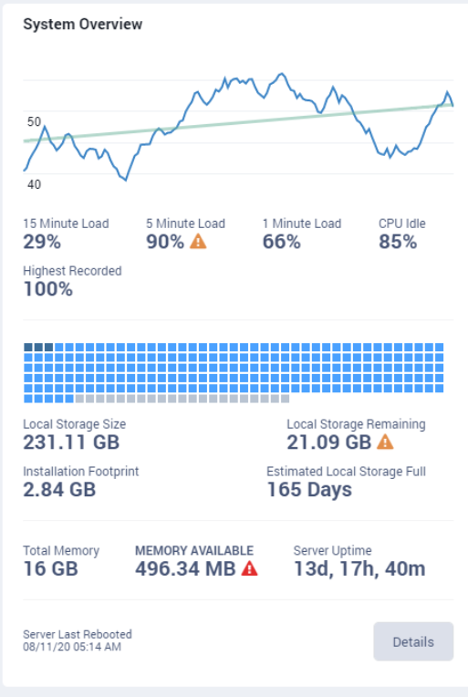The image size is (468, 697).
Task: Click the System Overview heading
Action: pos(83,24)
